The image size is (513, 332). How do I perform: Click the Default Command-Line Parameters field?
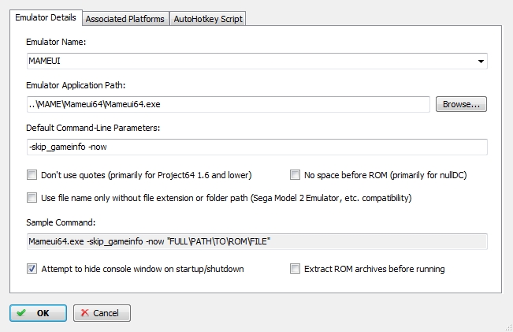[x=257, y=147]
